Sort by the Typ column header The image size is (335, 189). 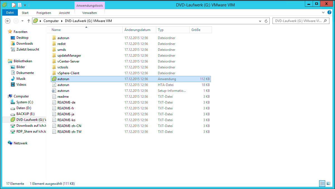click(173, 30)
